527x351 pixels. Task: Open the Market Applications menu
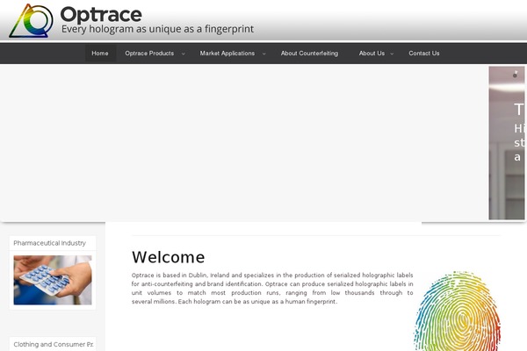[x=227, y=54]
